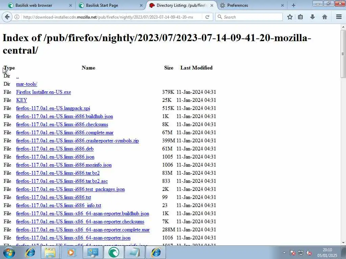Viewport: 346px width, 259px height.
Task: Open firefox-117.0a1.en-US.linux-i686.json link
Action: coord(55,157)
